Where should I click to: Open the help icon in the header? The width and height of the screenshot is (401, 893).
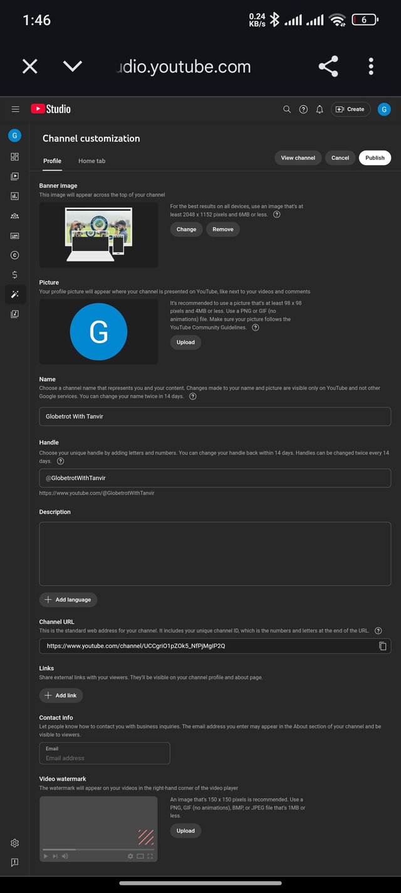pos(303,109)
